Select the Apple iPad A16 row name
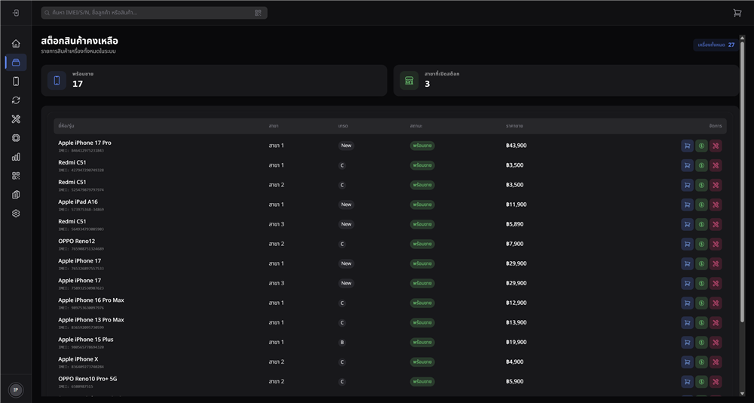The width and height of the screenshot is (754, 403). click(78, 201)
